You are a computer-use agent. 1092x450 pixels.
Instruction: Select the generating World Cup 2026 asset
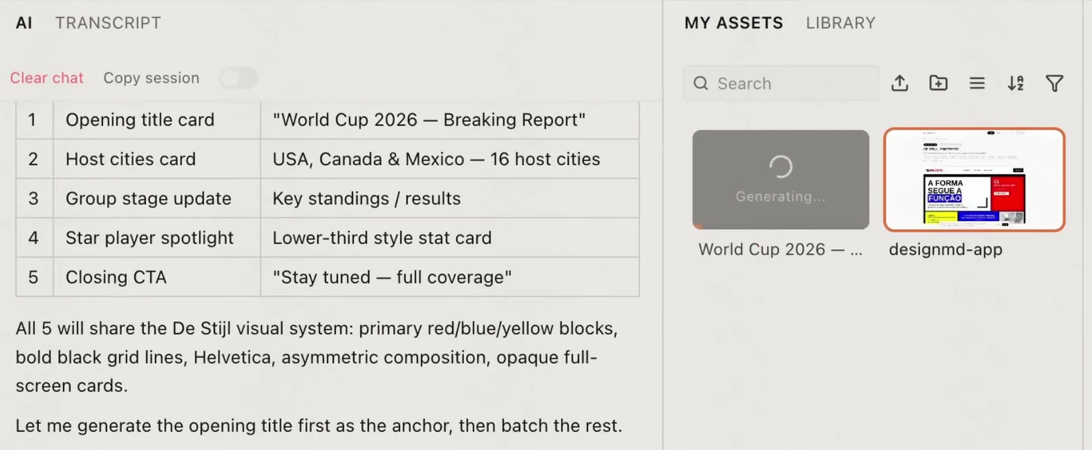point(781,180)
